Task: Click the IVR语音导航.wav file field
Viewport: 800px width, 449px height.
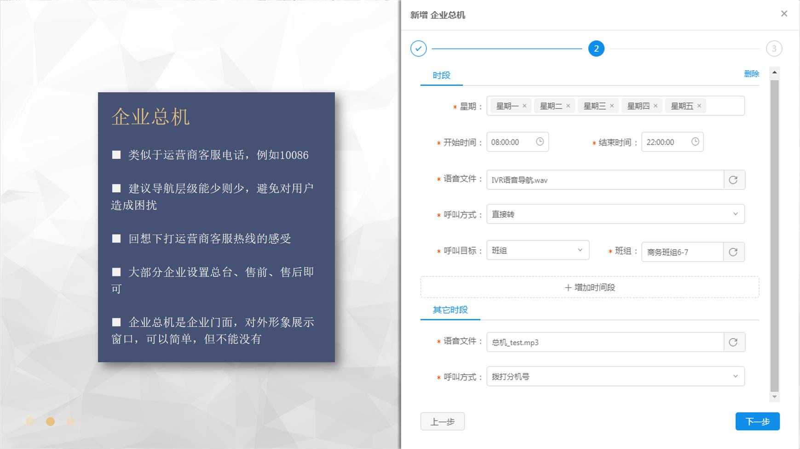Action: pos(605,180)
